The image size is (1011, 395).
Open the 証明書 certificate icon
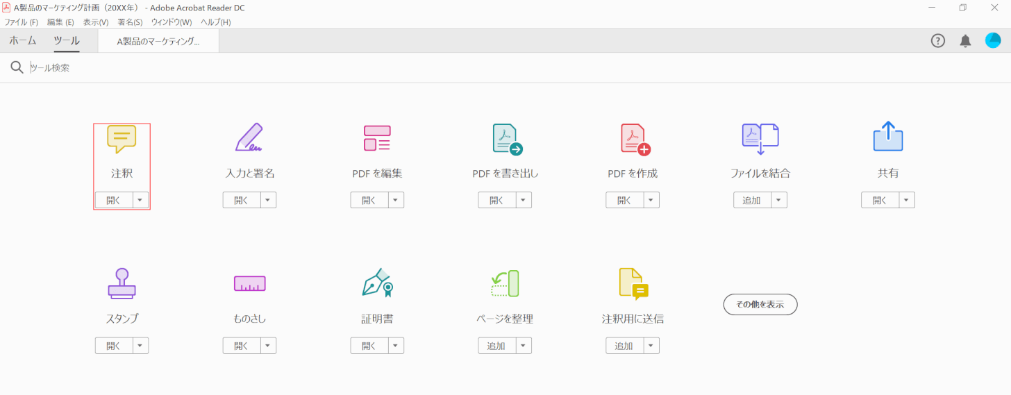(377, 283)
